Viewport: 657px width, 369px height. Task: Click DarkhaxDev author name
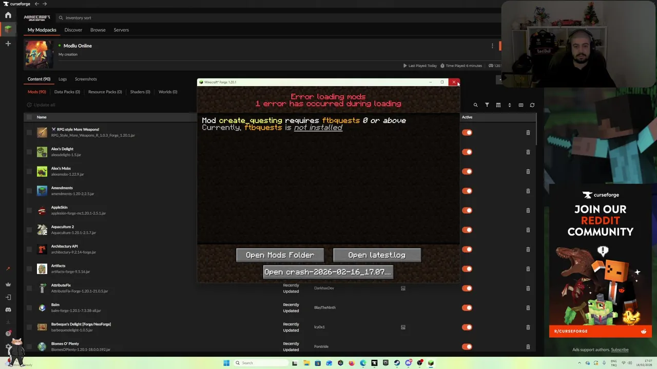(324, 288)
